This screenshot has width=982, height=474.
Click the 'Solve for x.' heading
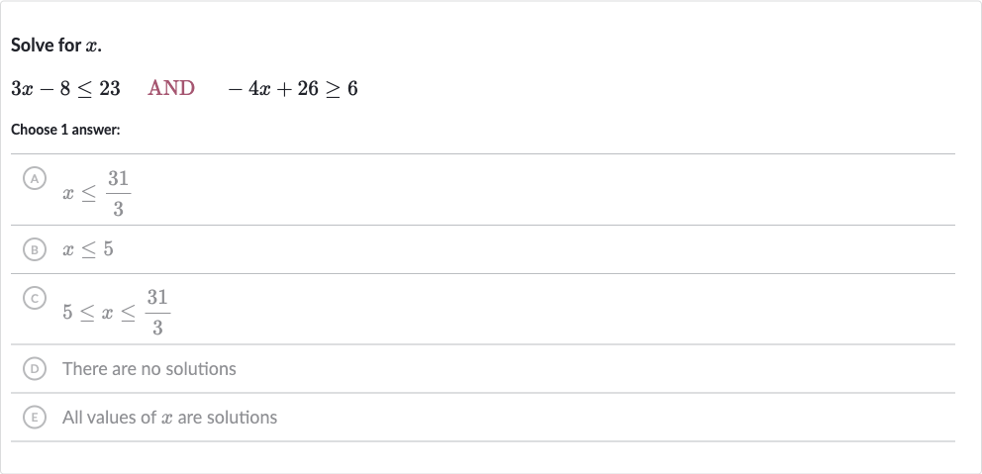click(56, 46)
